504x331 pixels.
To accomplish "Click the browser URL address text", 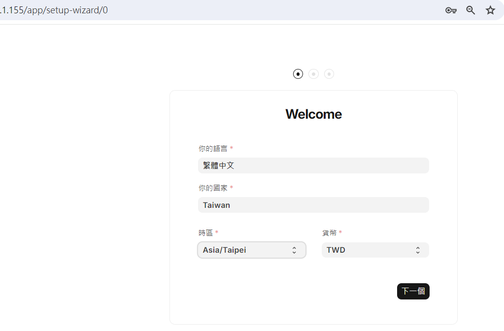I will (54, 10).
